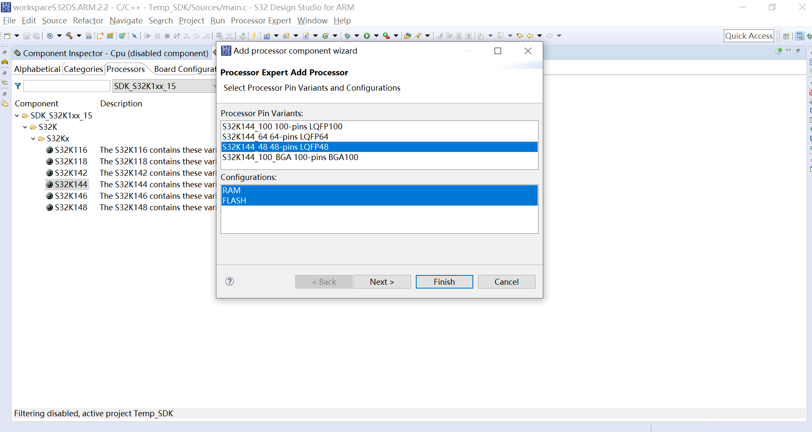The image size is (812, 432).
Task: Open the New dropdown arrow
Action: (17, 36)
